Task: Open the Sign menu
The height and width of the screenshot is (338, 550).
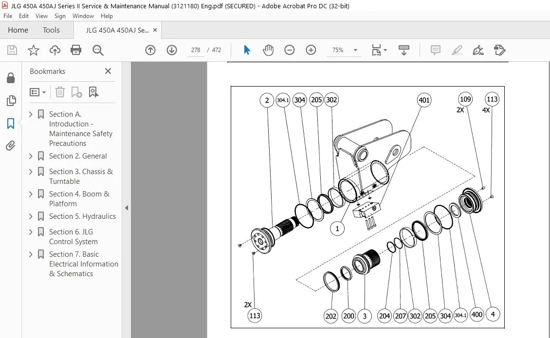Action: coord(60,16)
